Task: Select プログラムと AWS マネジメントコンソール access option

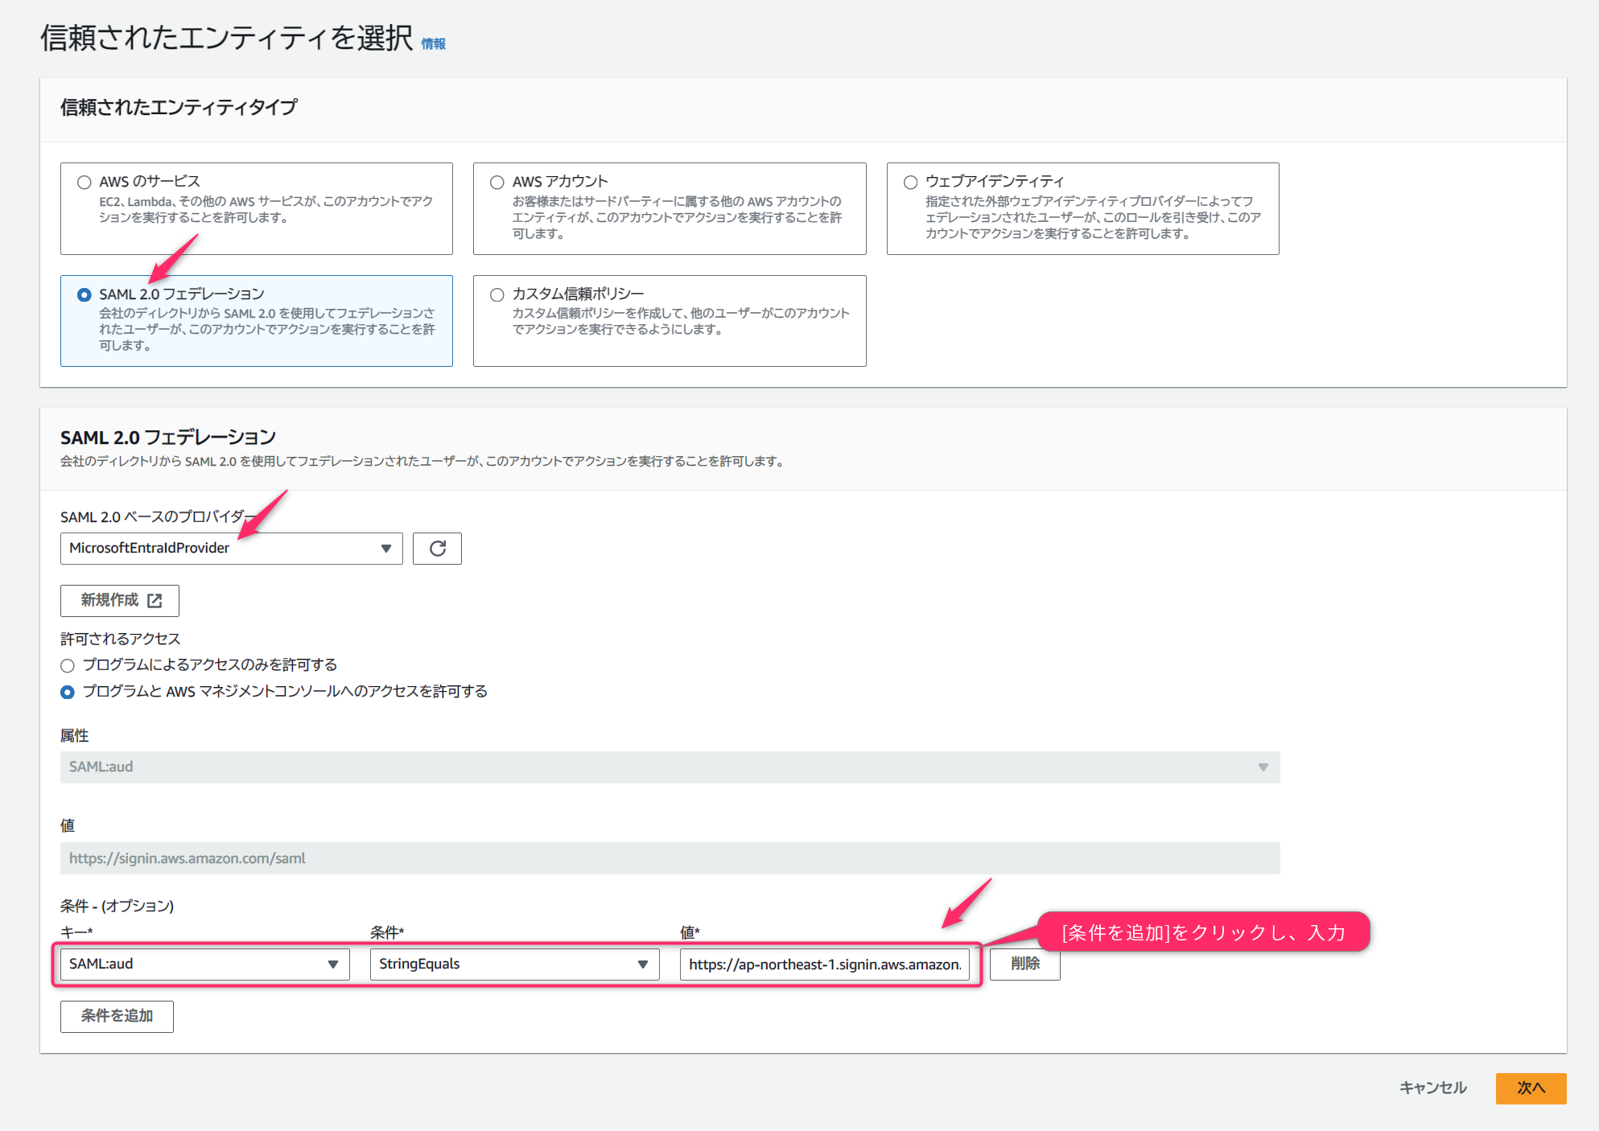Action: pyautogui.click(x=68, y=692)
